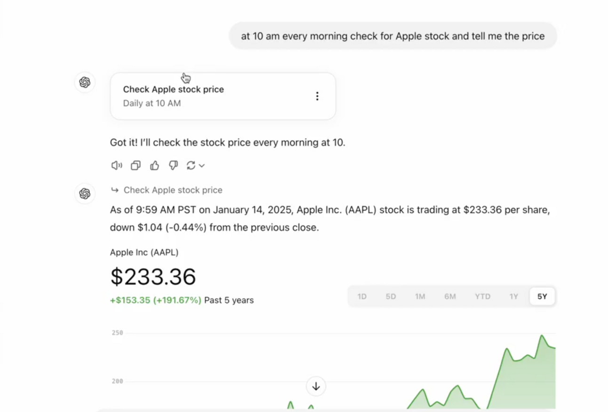Click the scroll-to-bottom arrow button

pos(316,386)
